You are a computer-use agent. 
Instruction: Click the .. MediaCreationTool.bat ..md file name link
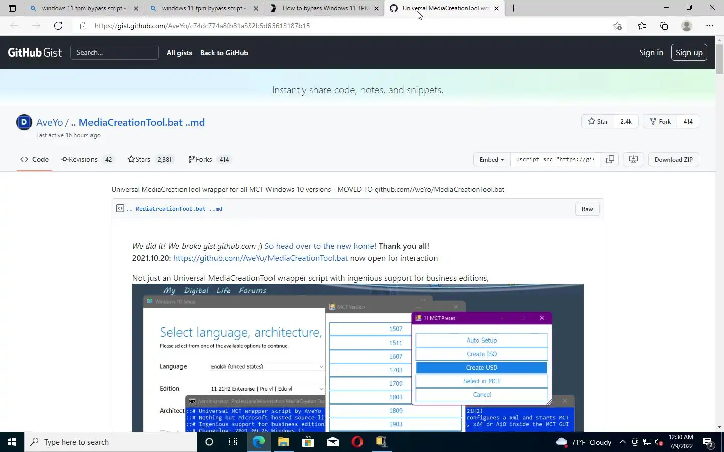(x=174, y=208)
